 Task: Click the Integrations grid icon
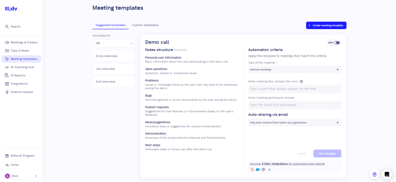click(x=7, y=84)
